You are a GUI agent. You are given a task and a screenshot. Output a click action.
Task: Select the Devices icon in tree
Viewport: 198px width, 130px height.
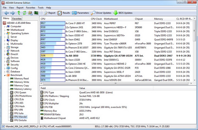8,58
